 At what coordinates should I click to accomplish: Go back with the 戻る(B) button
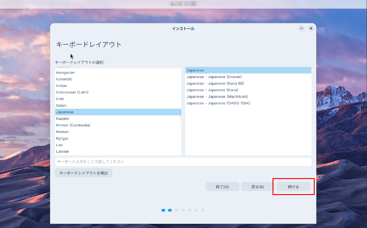(x=258, y=187)
